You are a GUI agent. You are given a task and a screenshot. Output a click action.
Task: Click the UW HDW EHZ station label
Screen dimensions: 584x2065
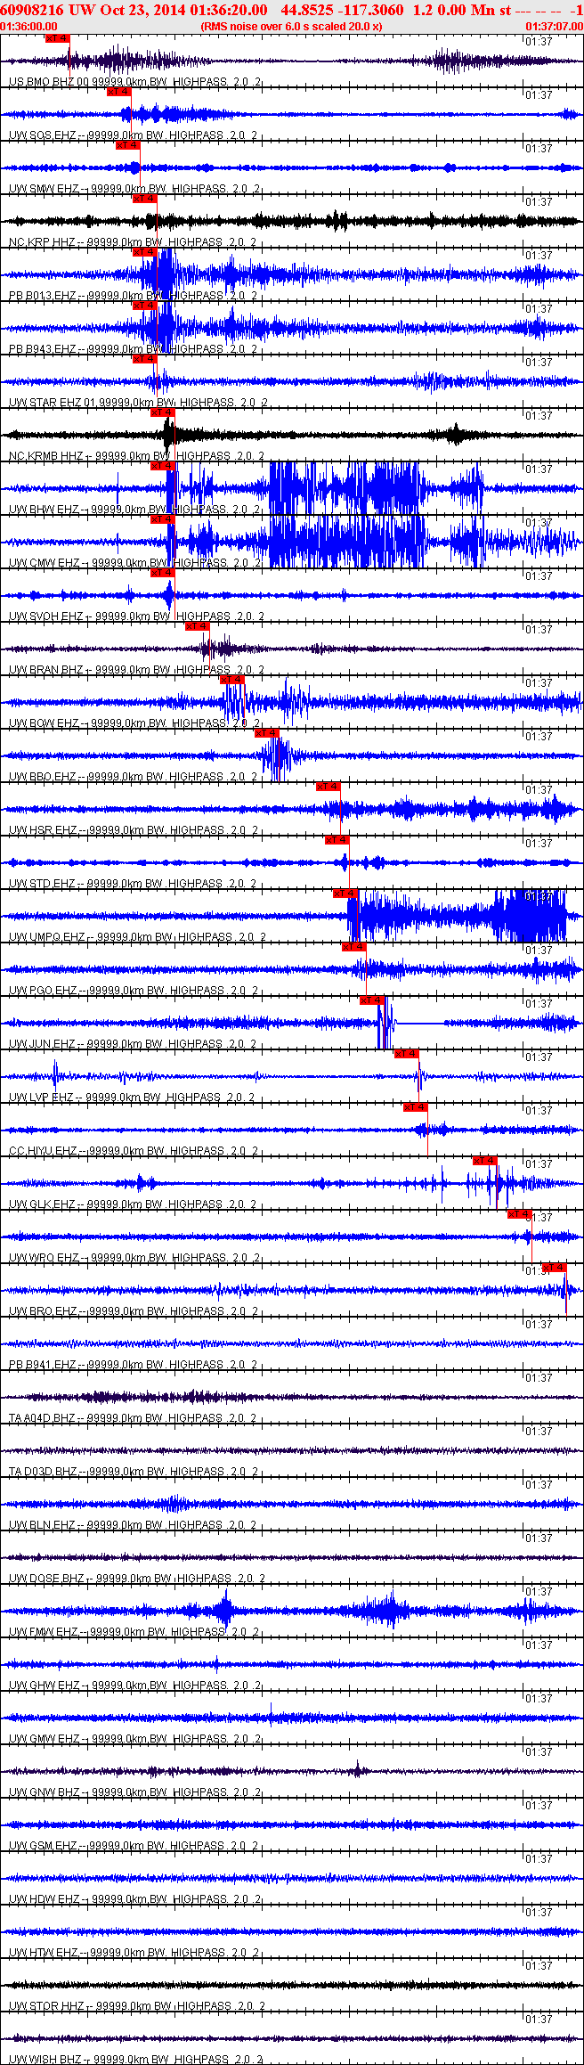coord(135,1899)
